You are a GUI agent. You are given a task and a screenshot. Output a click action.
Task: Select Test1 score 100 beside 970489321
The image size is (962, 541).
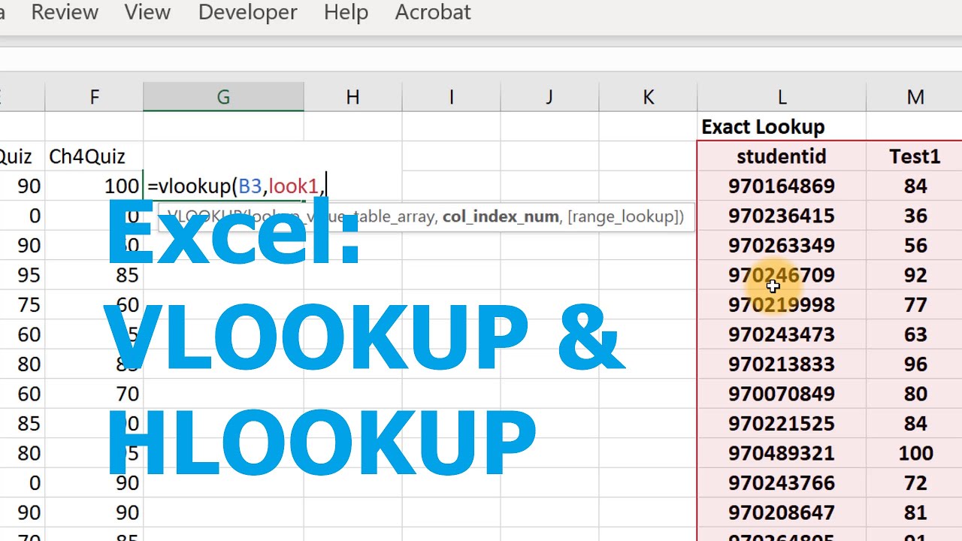point(915,453)
